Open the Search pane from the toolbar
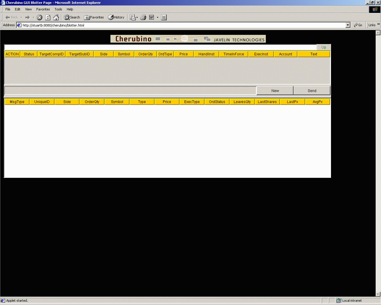 (72, 18)
